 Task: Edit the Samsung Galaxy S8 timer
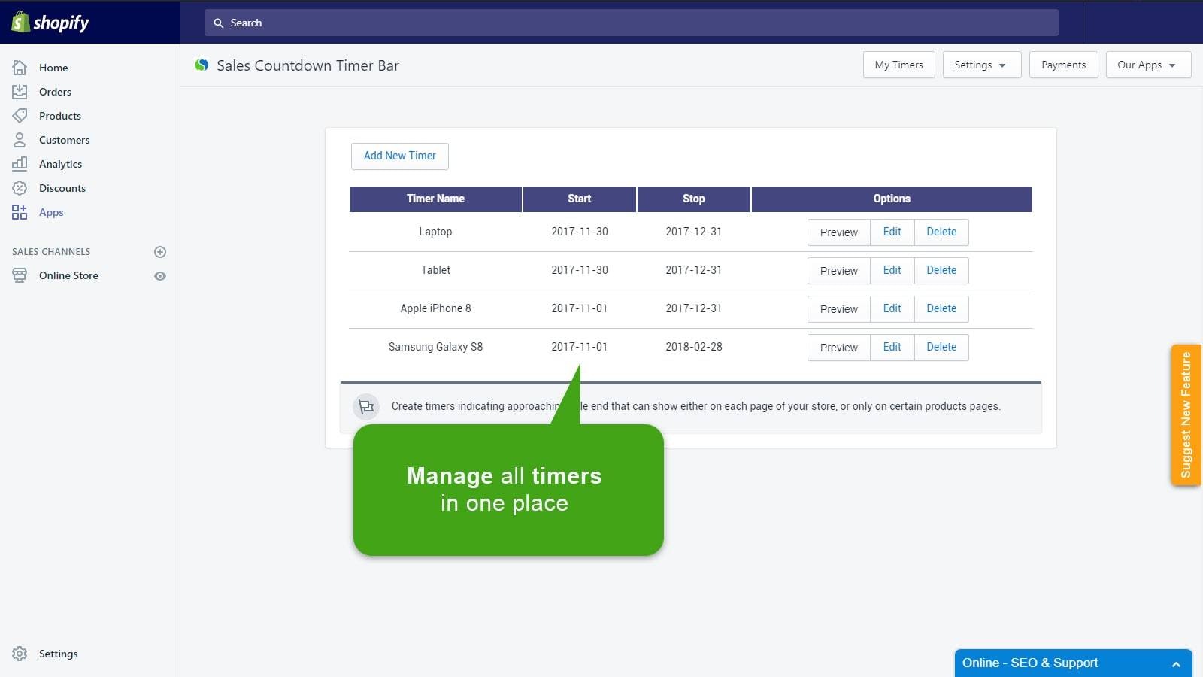click(892, 348)
